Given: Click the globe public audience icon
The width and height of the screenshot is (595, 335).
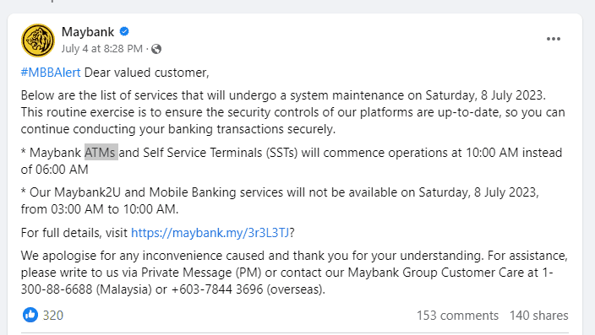Looking at the screenshot, I should [x=156, y=49].
